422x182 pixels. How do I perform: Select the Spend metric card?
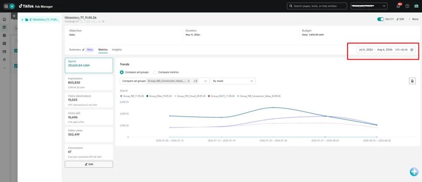[x=89, y=65]
